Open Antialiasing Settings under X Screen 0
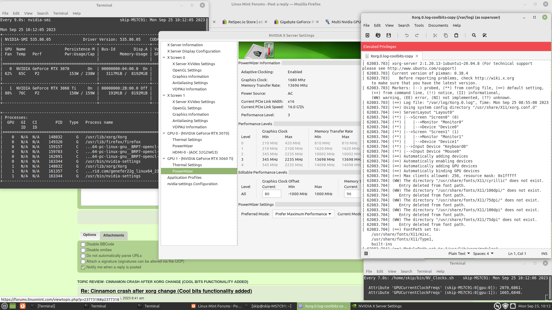The height and width of the screenshot is (310, 552). pos(190,83)
